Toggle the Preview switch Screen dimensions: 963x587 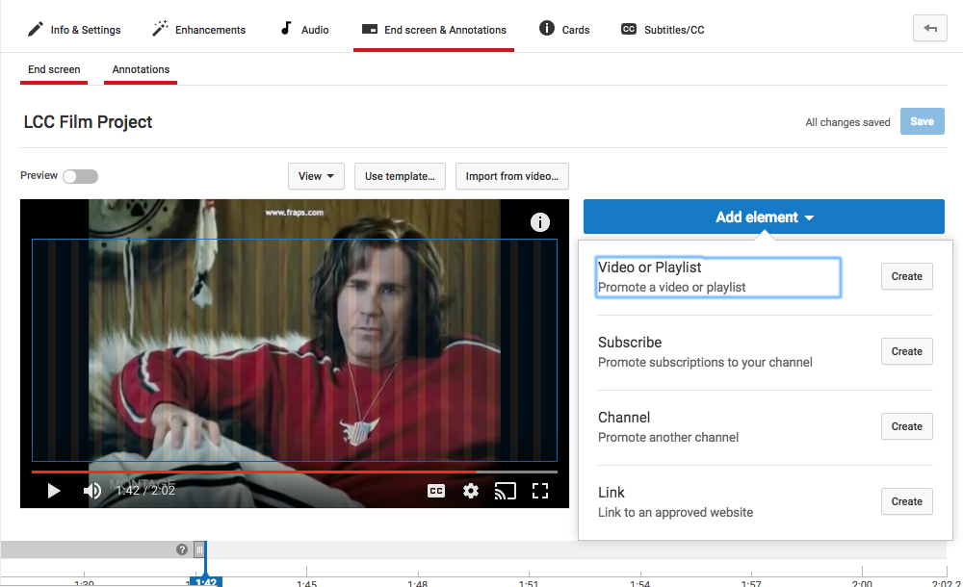click(81, 176)
